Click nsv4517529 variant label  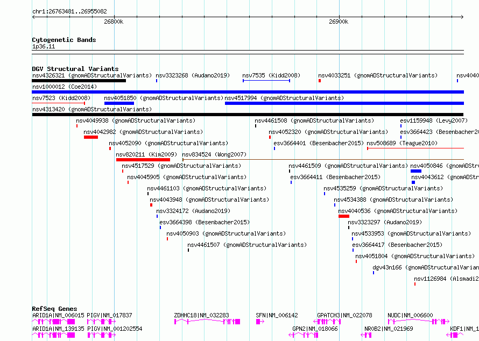click(181, 166)
